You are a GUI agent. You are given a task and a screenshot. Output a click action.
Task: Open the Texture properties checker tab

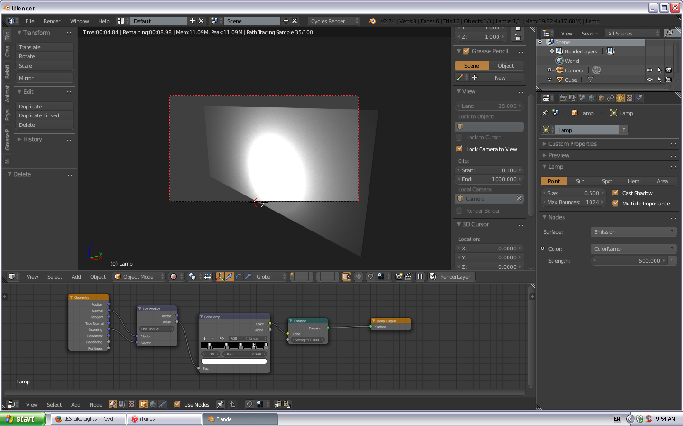pos(629,98)
